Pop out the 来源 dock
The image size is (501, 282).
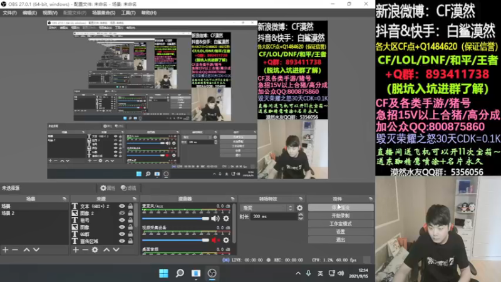tap(134, 199)
